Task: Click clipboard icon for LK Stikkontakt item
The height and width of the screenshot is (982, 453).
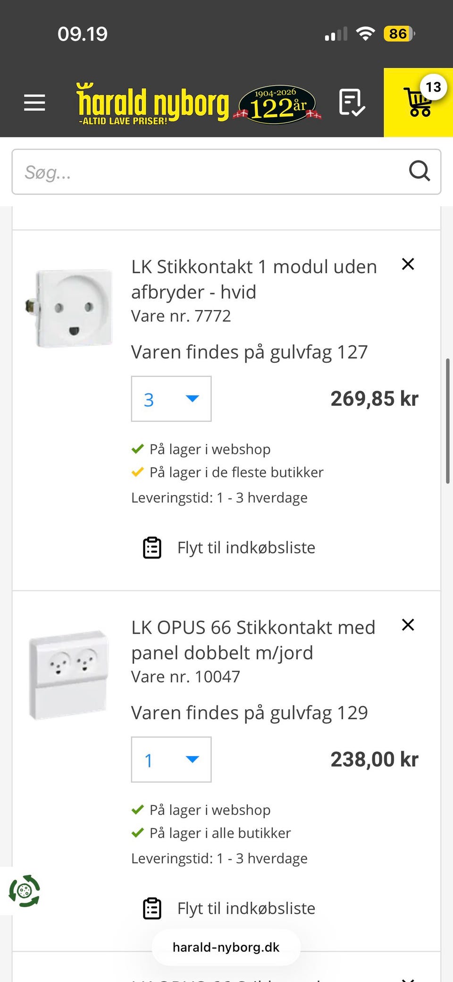Action: tap(152, 548)
